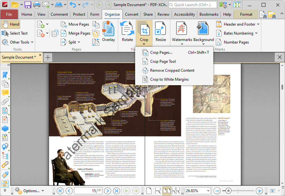Click the Overlay pages icon
The height and width of the screenshot is (196, 285).
tap(109, 32)
